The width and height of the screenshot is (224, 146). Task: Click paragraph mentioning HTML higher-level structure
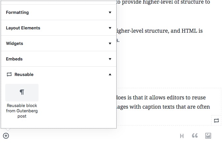[x=159, y=36]
